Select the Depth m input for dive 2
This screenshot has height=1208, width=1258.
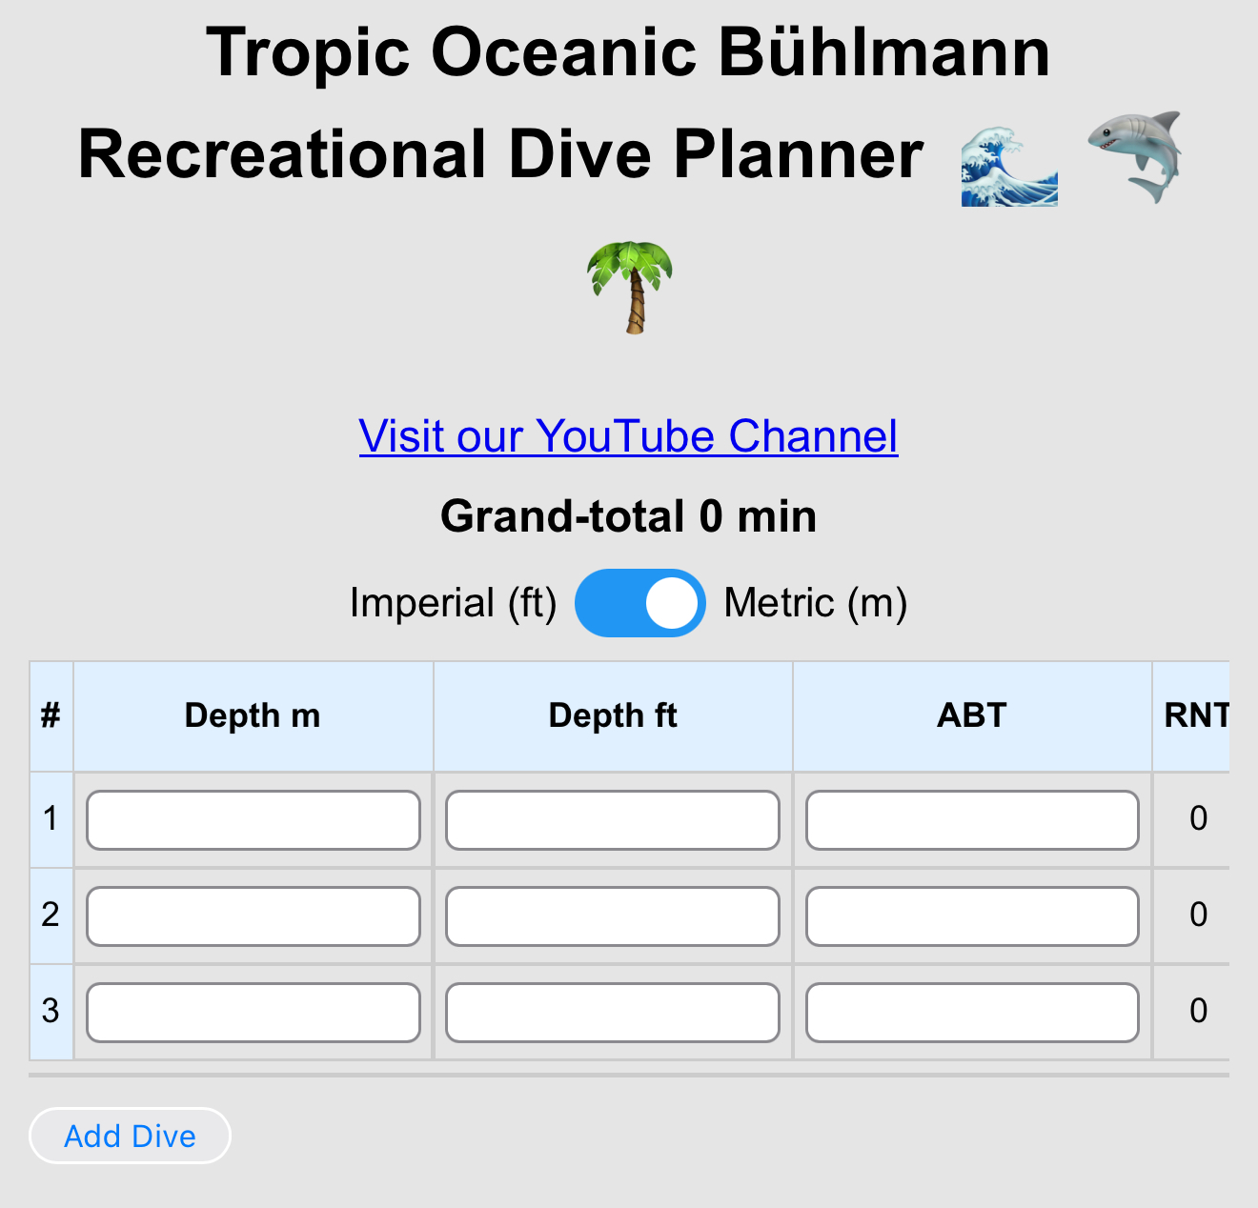pyautogui.click(x=254, y=916)
